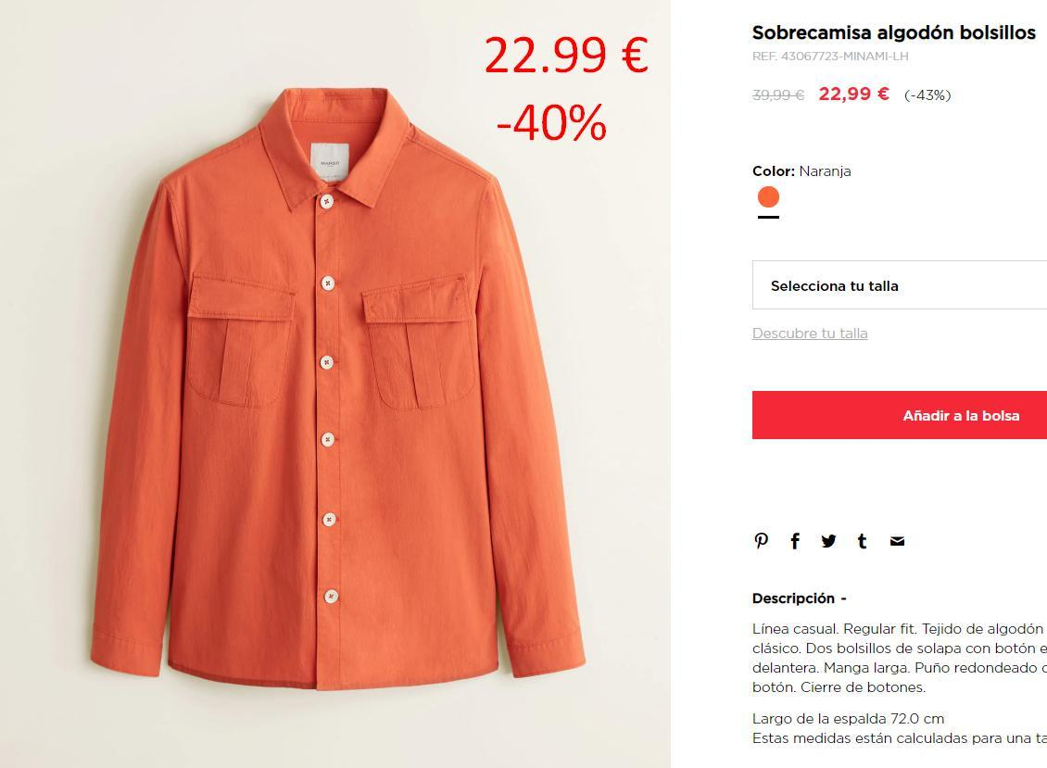The height and width of the screenshot is (768, 1047).
Task: Click the Largo de la espalda measurement text
Action: coord(848,719)
